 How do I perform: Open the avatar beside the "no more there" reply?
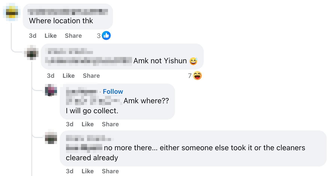[x=51, y=137]
